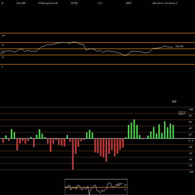Click the RSI axis label 30
Viewport: 195px width, 195px height.
click(x=3, y=57)
